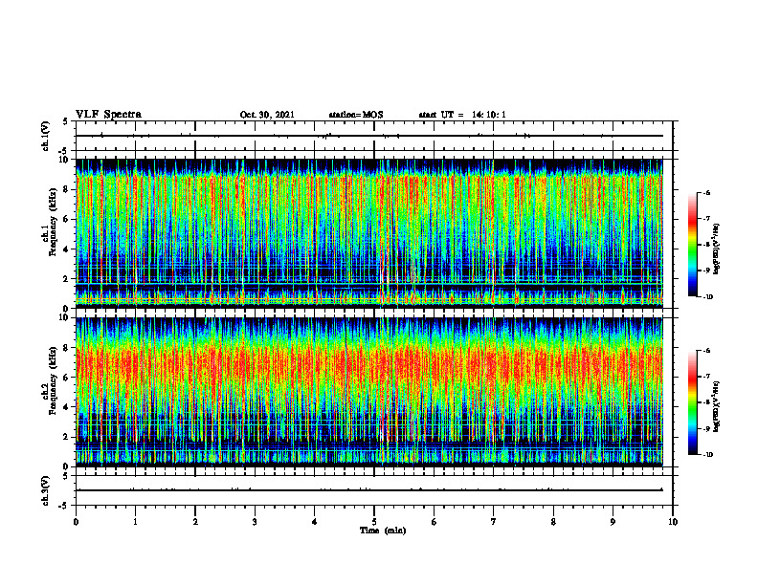
Task: Click the -10 value below ch.2 colorbar
Action: pos(707,455)
